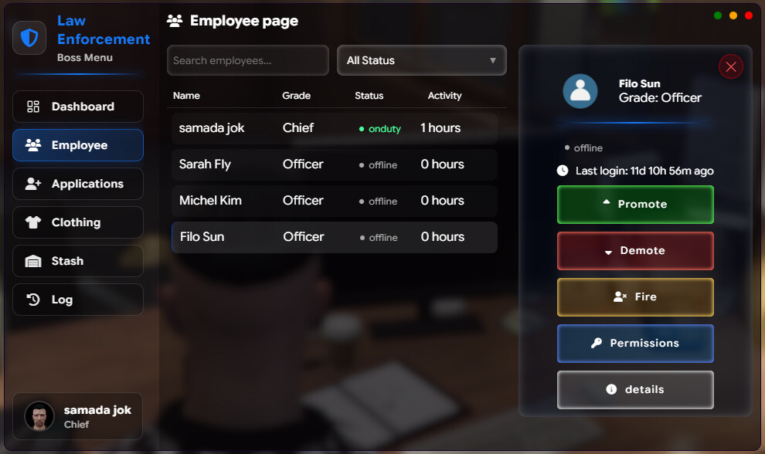This screenshot has height=454, width=765.
Task: Demote Filo Sun with red button
Action: coord(635,251)
